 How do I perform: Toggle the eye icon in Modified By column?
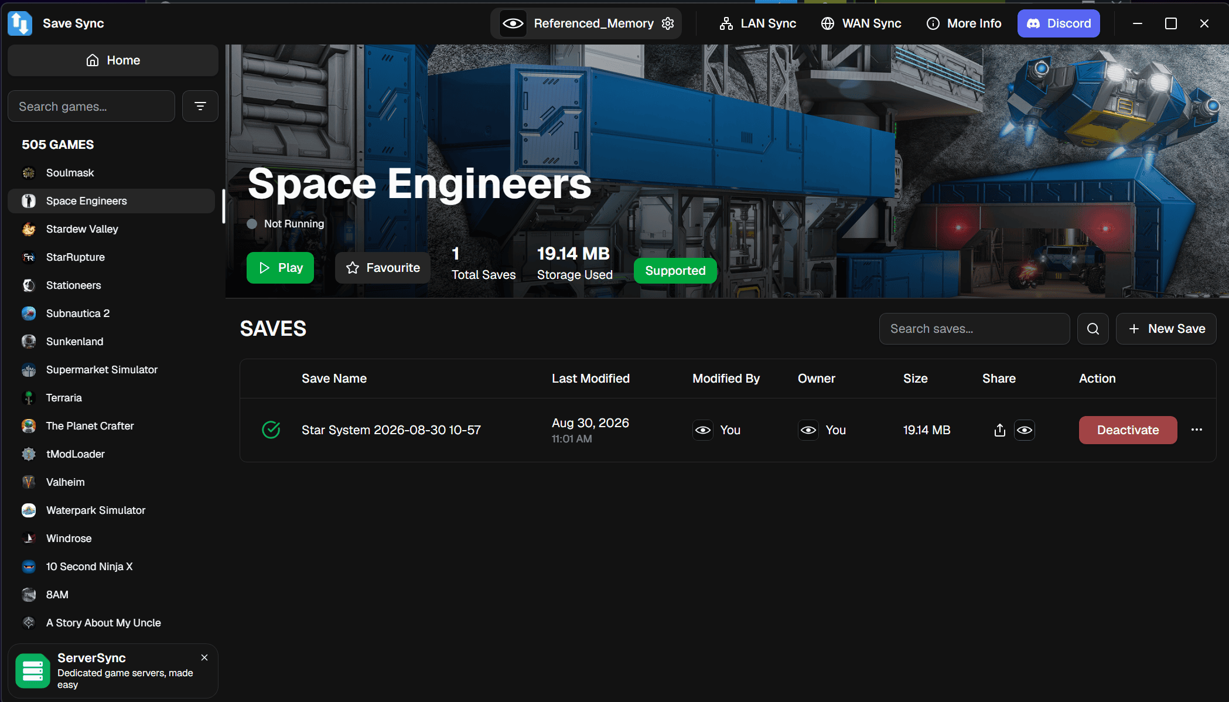tap(702, 430)
